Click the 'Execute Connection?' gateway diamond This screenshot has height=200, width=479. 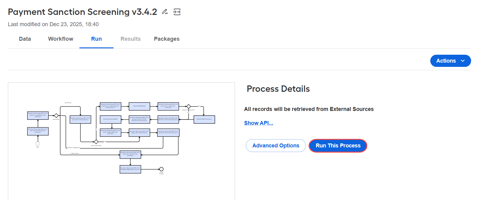(x=188, y=106)
